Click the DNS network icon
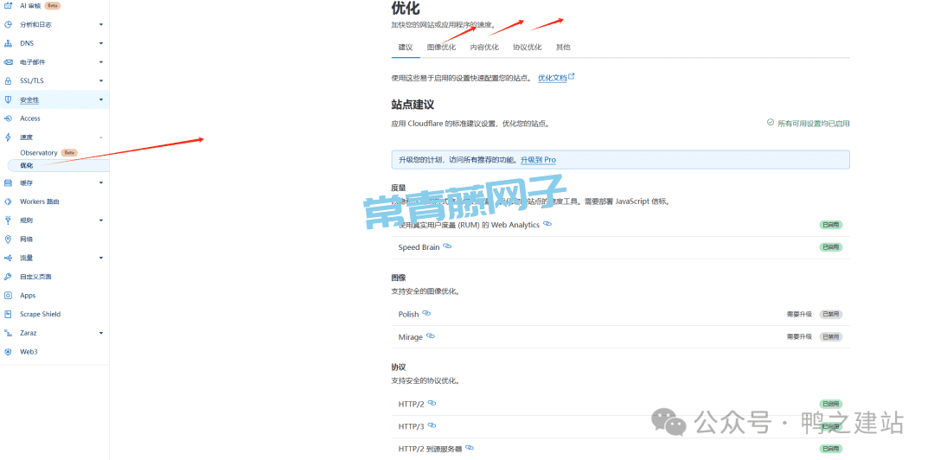Viewport: 934px width, 460px height. coord(8,43)
